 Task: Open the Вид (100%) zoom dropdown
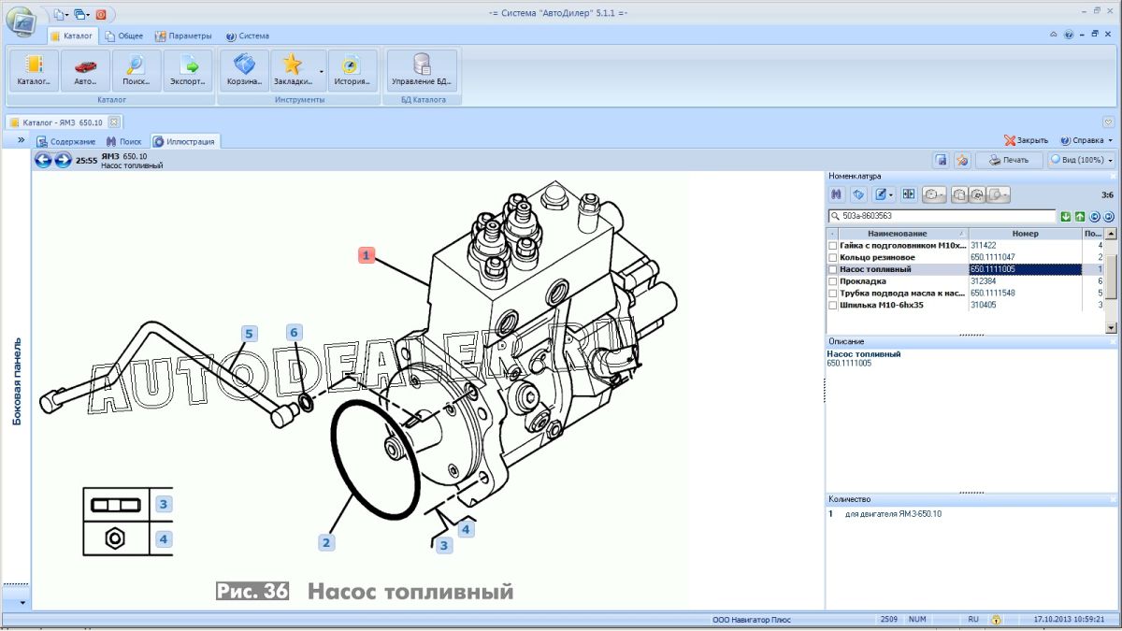pos(1081,160)
